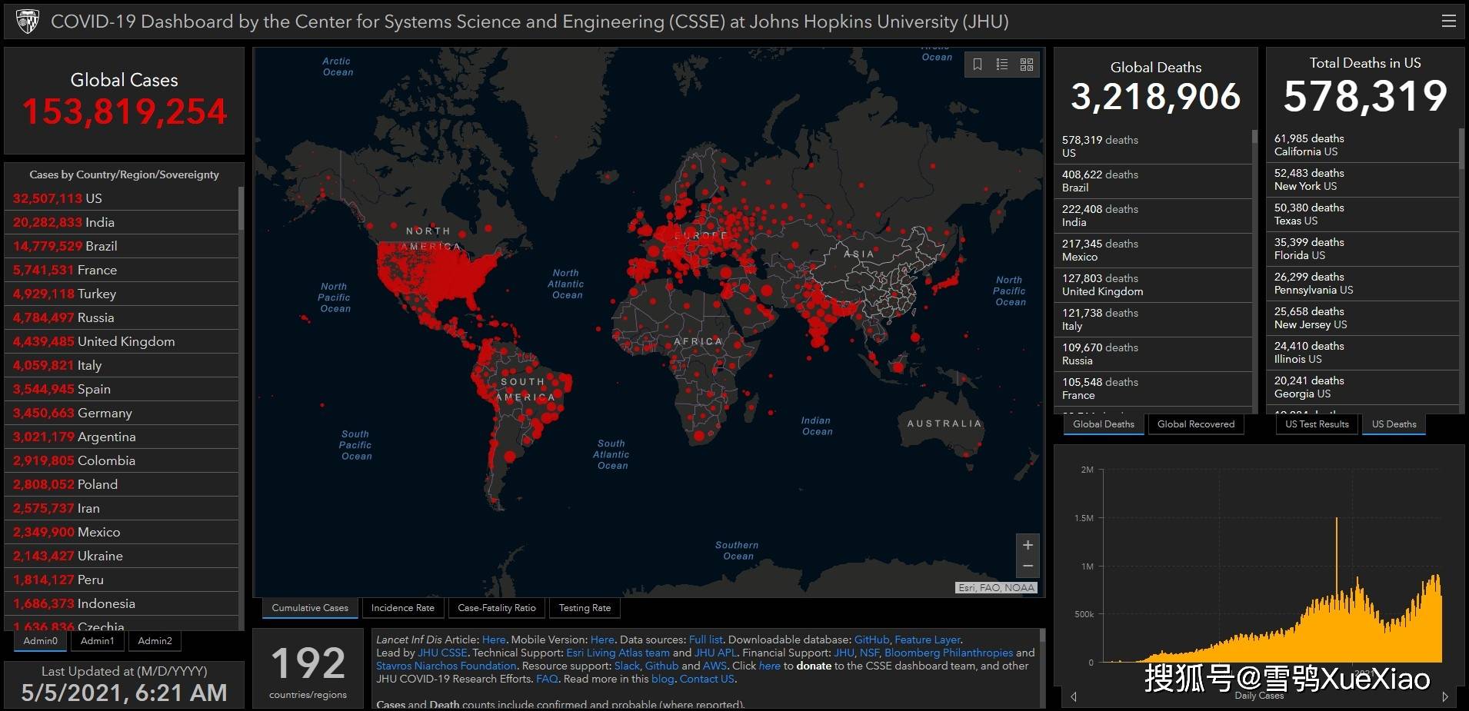
Task: Select Argentina row in cases list
Action: click(122, 437)
